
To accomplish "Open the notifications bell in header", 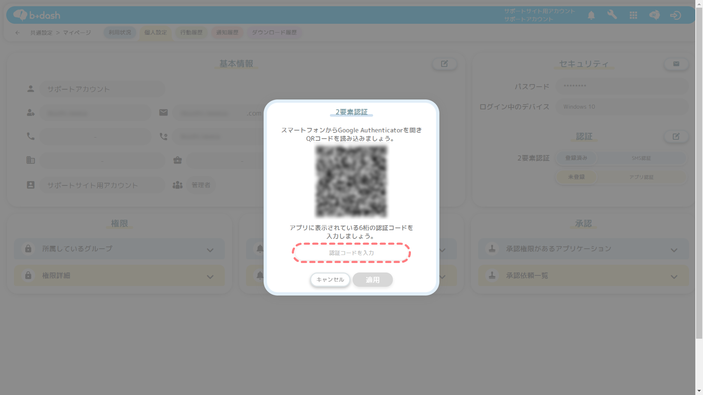I will [x=591, y=15].
